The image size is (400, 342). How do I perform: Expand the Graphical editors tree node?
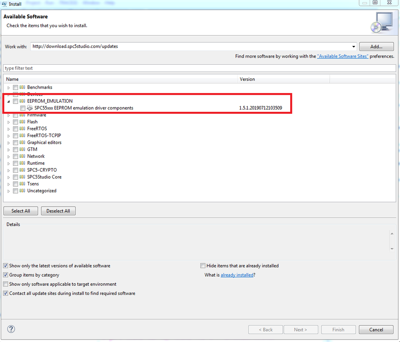[x=9, y=143]
